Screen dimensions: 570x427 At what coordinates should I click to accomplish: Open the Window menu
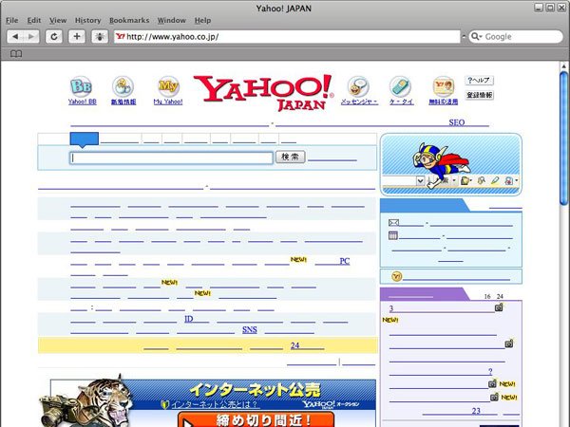click(x=172, y=20)
